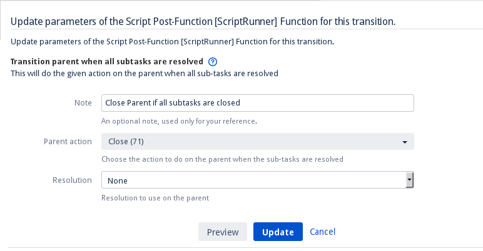The height and width of the screenshot is (251, 483).
Task: Cancel editing via the Cancel link
Action: point(322,232)
